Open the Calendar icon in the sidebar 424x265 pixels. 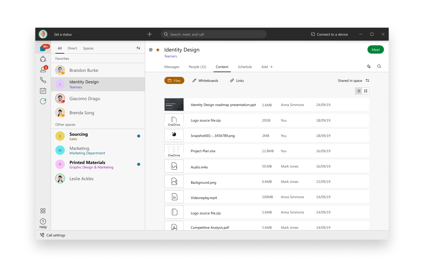(43, 91)
